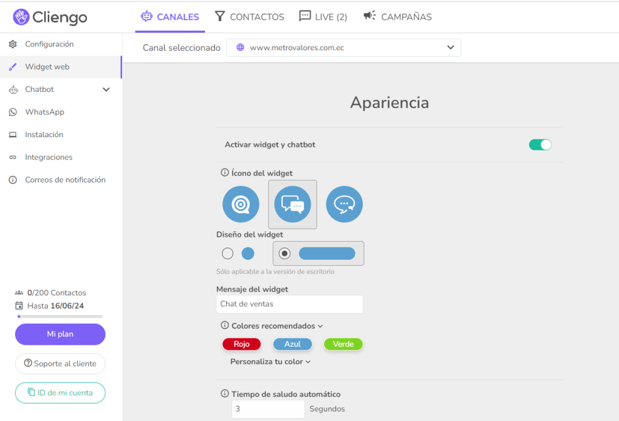Open the CANALES tab
The image size is (619, 421).
(x=170, y=17)
